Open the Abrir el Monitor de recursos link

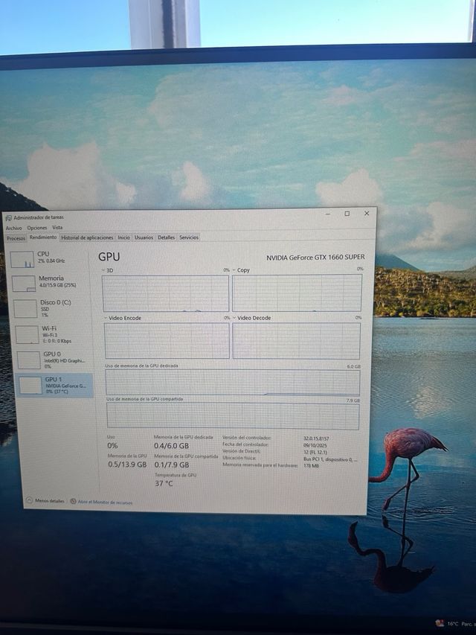pyautogui.click(x=105, y=502)
